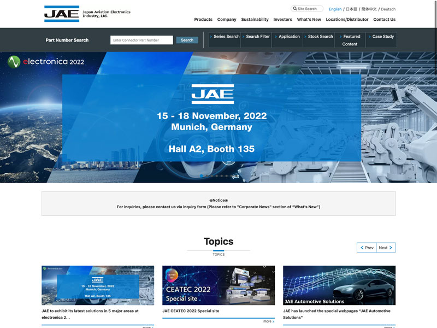
Task: Expand the Products menu
Action: point(203,20)
